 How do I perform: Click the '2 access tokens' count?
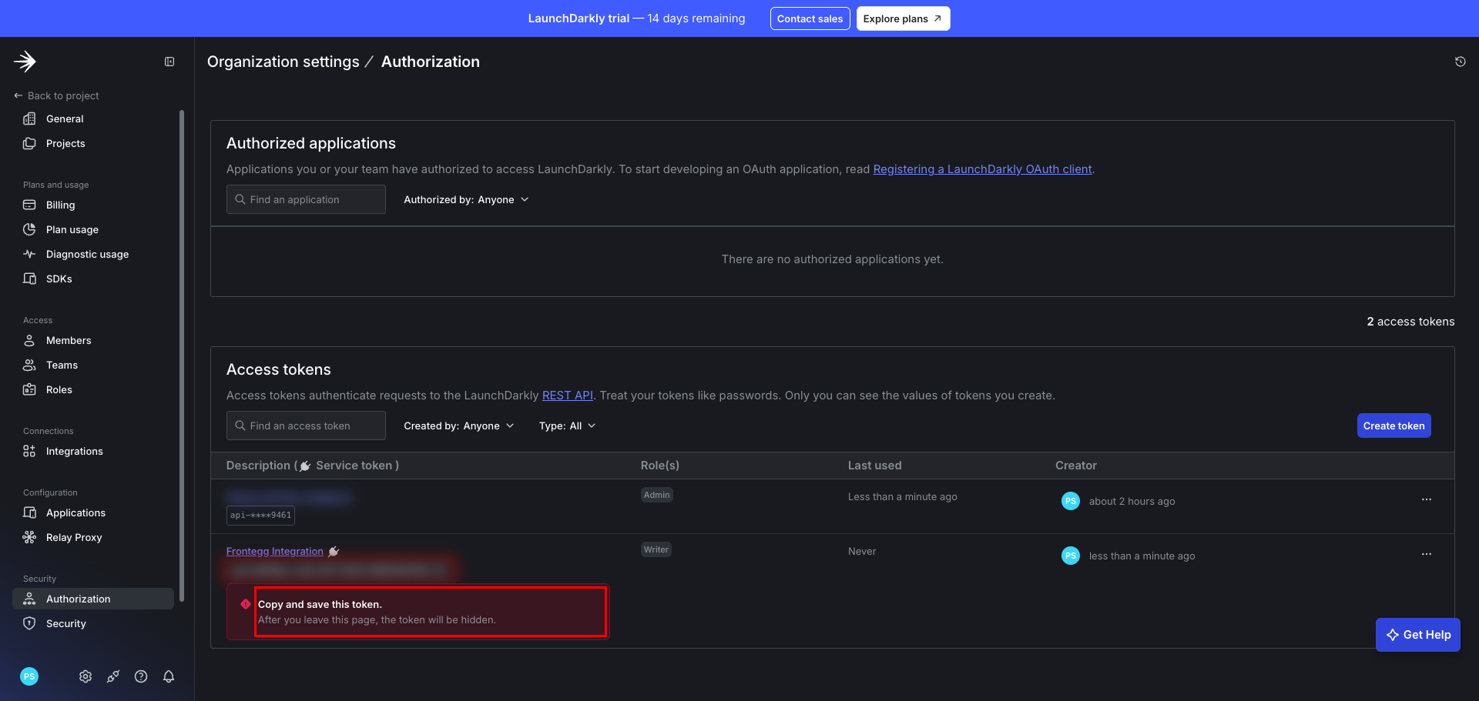(1410, 322)
